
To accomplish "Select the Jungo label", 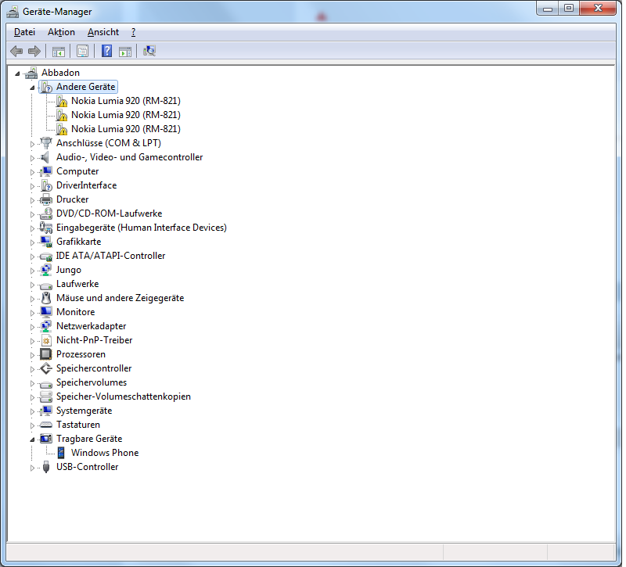I will (69, 270).
